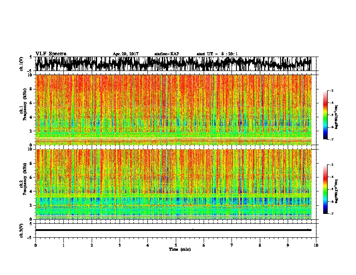Click the ch.1 spectrogram color scale bar
This screenshot has height=275, width=356.
[x=325, y=115]
